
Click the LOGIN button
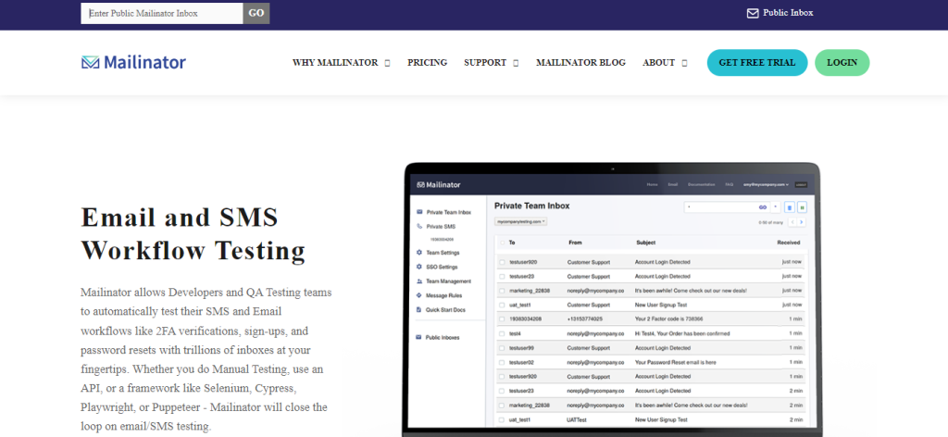coord(842,63)
